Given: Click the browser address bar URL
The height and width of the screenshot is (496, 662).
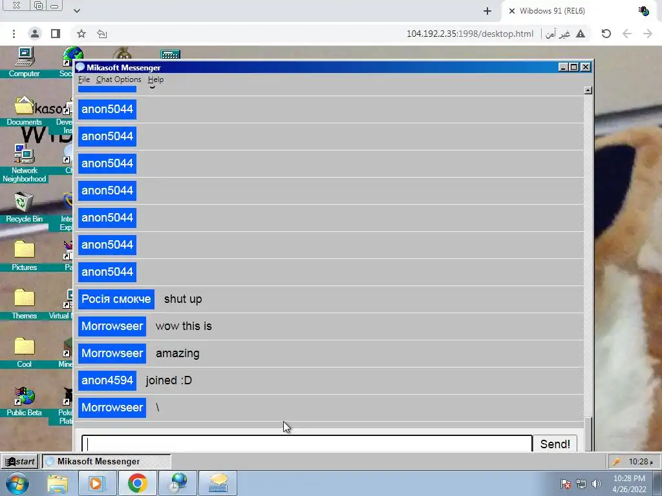Looking at the screenshot, I should [470, 34].
